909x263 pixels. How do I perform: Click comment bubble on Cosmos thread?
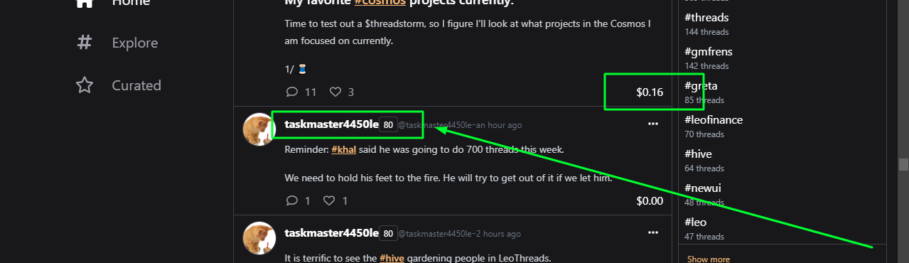tap(291, 92)
